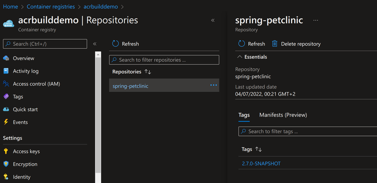
Task: Click Delete repository
Action: tap(296, 44)
